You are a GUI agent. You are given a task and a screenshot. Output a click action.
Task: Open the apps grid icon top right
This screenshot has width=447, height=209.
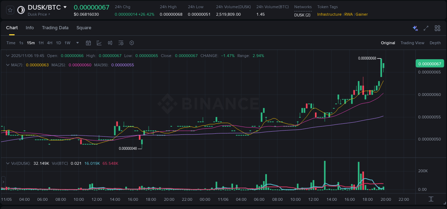tap(437, 28)
